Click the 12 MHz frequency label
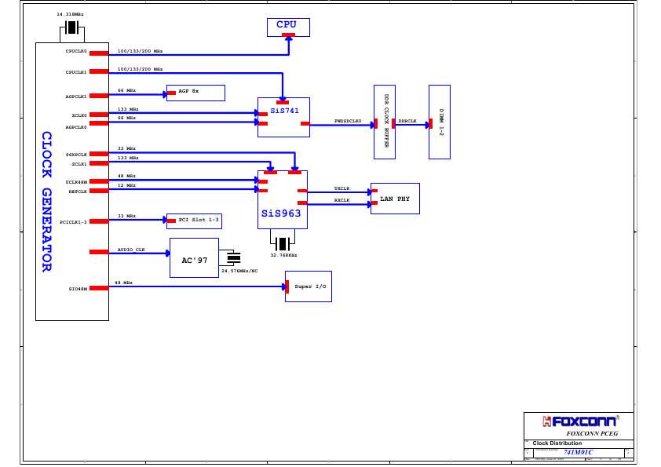661x467 pixels. tap(126, 185)
